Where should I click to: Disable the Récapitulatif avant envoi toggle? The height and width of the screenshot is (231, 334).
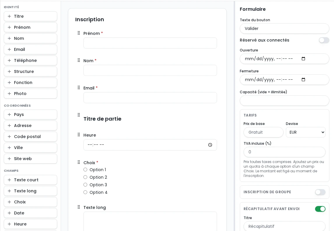click(320, 209)
